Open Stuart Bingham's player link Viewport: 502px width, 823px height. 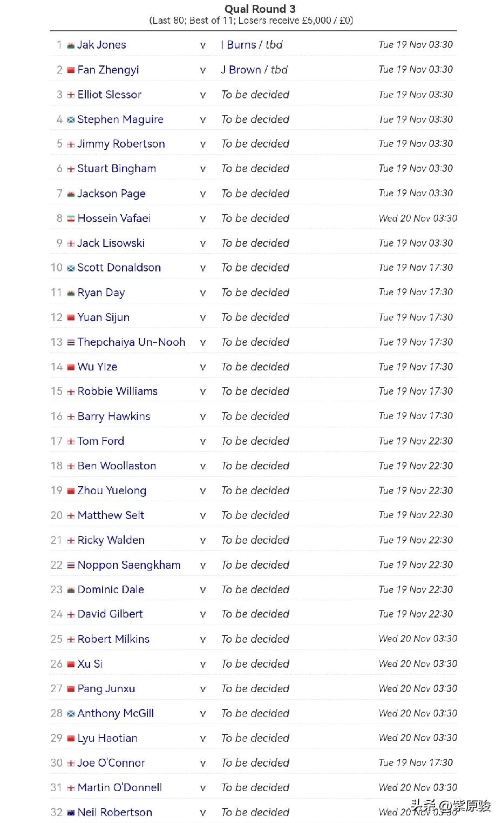(117, 169)
